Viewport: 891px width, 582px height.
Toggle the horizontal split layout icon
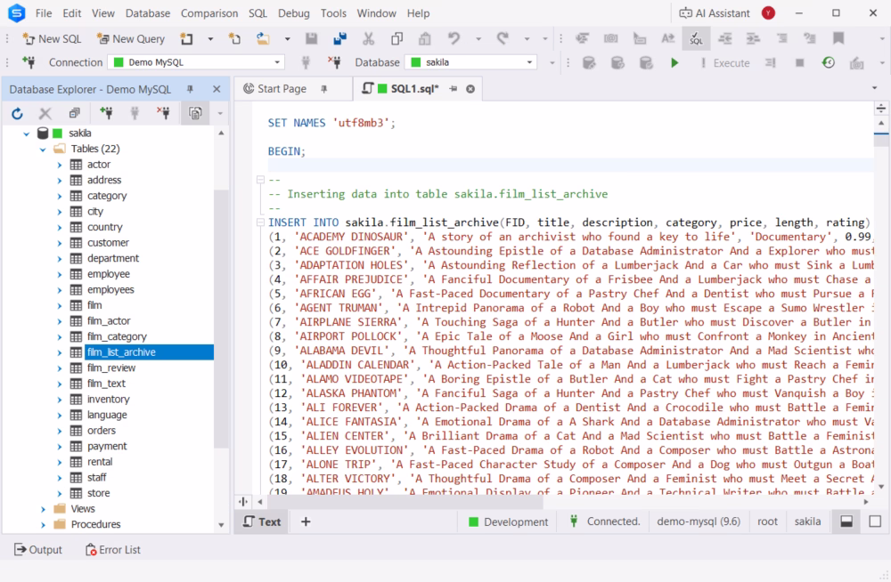tap(846, 521)
